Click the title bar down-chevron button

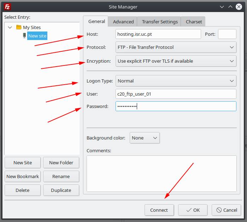pos(222,7)
